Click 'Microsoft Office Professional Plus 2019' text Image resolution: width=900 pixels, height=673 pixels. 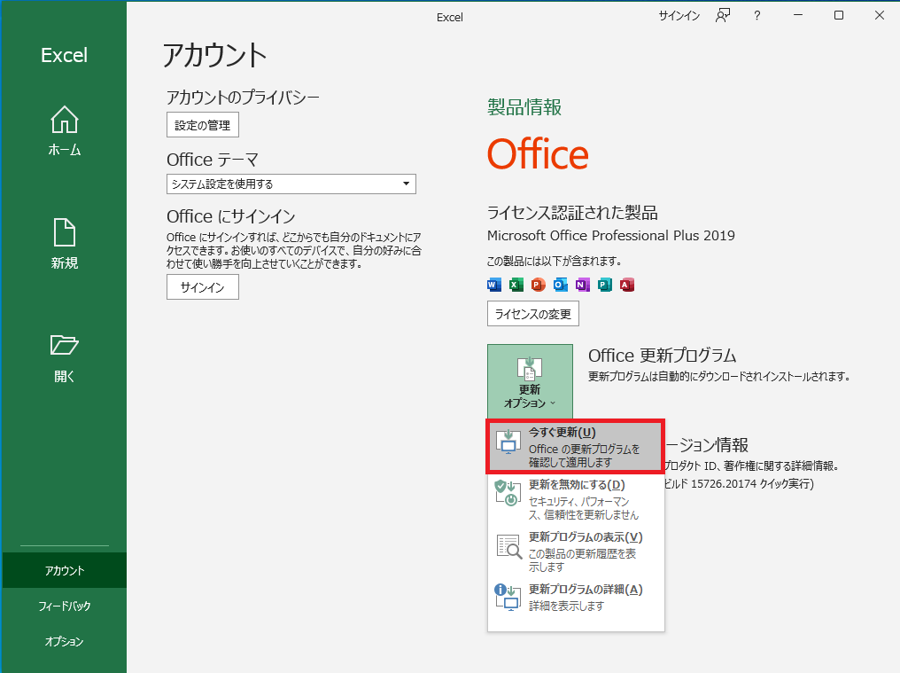coord(610,236)
